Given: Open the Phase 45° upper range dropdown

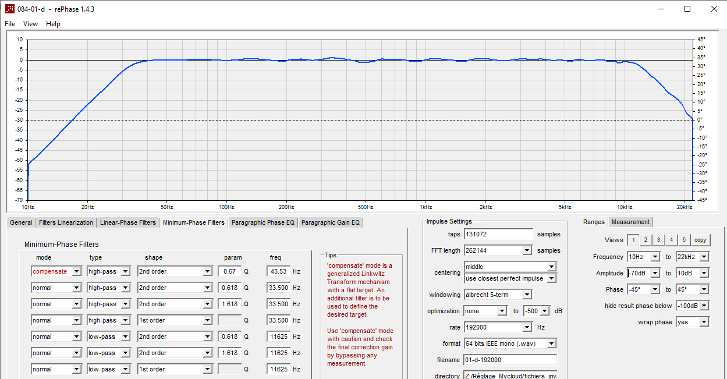Looking at the screenshot, I should point(704,289).
